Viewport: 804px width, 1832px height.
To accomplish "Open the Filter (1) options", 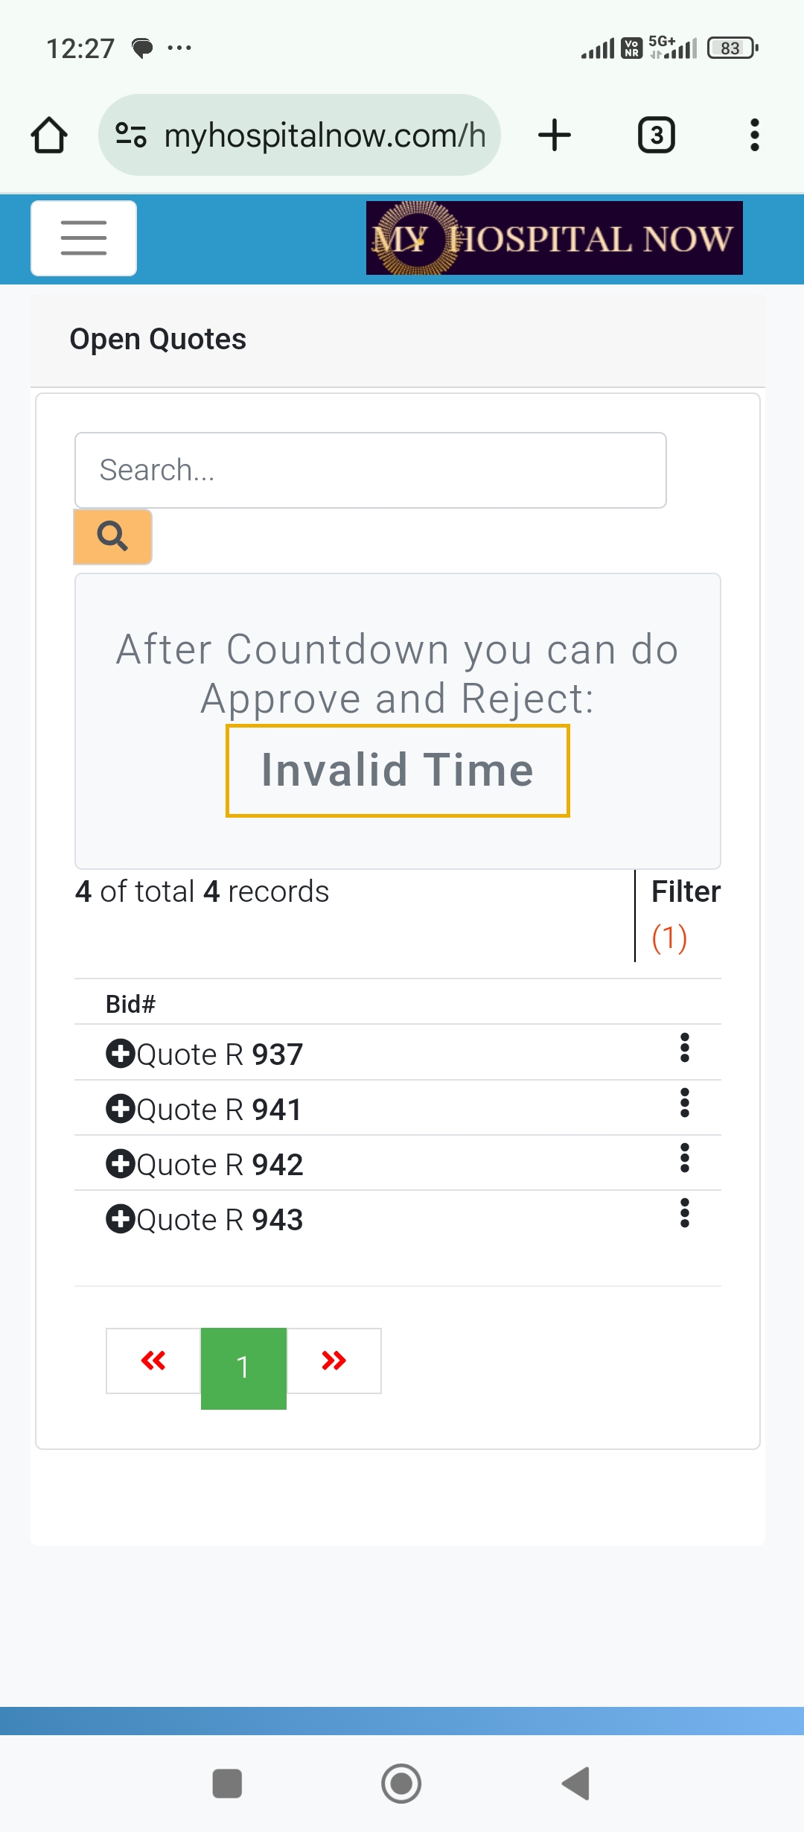I will (686, 915).
